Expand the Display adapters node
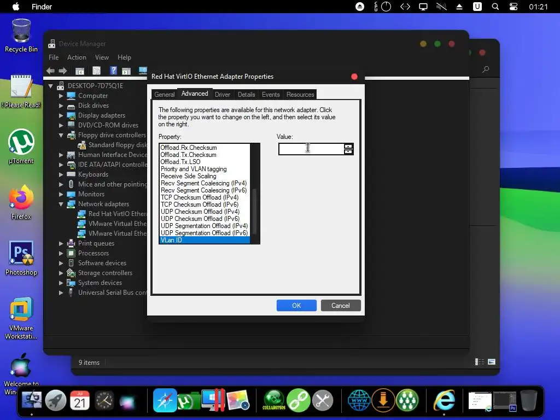The height and width of the screenshot is (420, 560). pos(61,115)
